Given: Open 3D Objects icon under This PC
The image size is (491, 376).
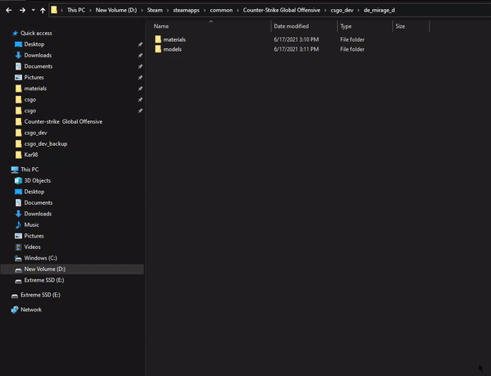Looking at the screenshot, I should coord(16,180).
